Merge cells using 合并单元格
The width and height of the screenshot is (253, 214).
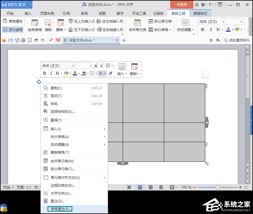[x=137, y=26]
